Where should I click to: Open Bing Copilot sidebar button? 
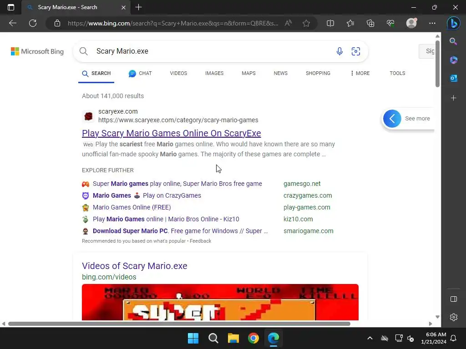point(454,23)
